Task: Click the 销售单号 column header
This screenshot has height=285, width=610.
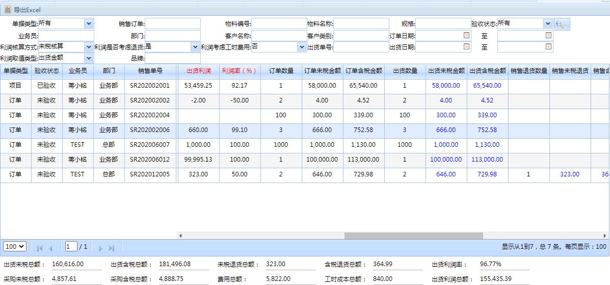Action: [150, 71]
